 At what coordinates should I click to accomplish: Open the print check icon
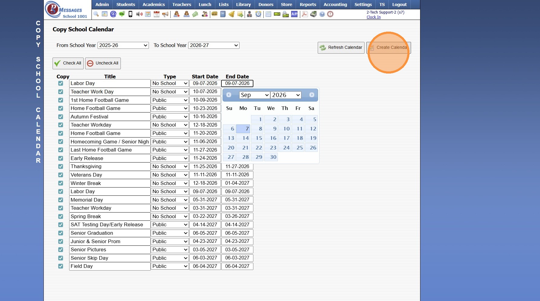[286, 14]
